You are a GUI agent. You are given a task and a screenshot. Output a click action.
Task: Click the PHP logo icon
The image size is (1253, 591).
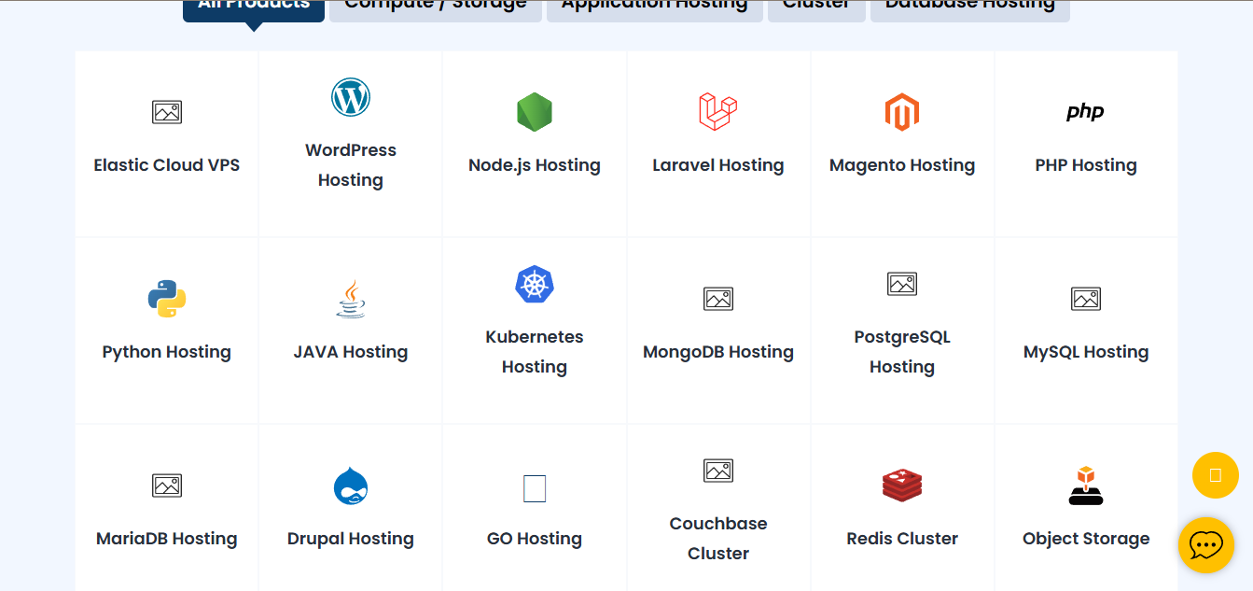coord(1085,112)
